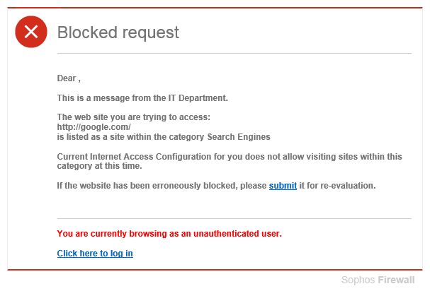Open the submit link for re-evaluation
Viewport: 430px width, 291px height.
[x=283, y=186]
